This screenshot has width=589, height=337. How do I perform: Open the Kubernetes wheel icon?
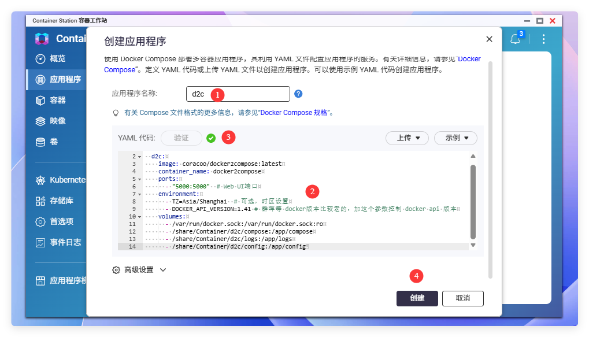pyautogui.click(x=40, y=180)
